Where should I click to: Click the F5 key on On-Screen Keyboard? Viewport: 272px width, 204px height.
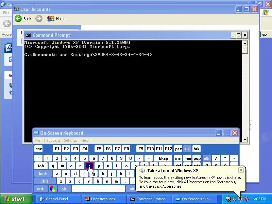coord(99,149)
